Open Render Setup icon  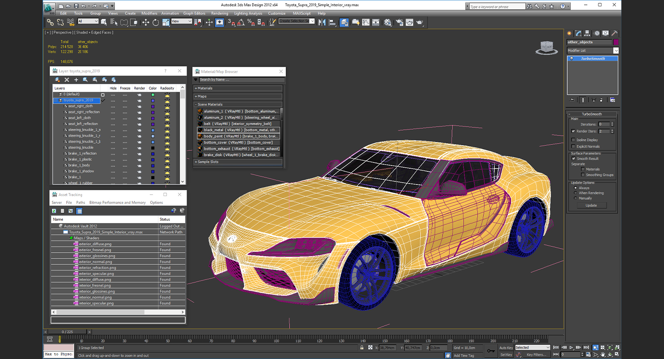[x=399, y=22]
